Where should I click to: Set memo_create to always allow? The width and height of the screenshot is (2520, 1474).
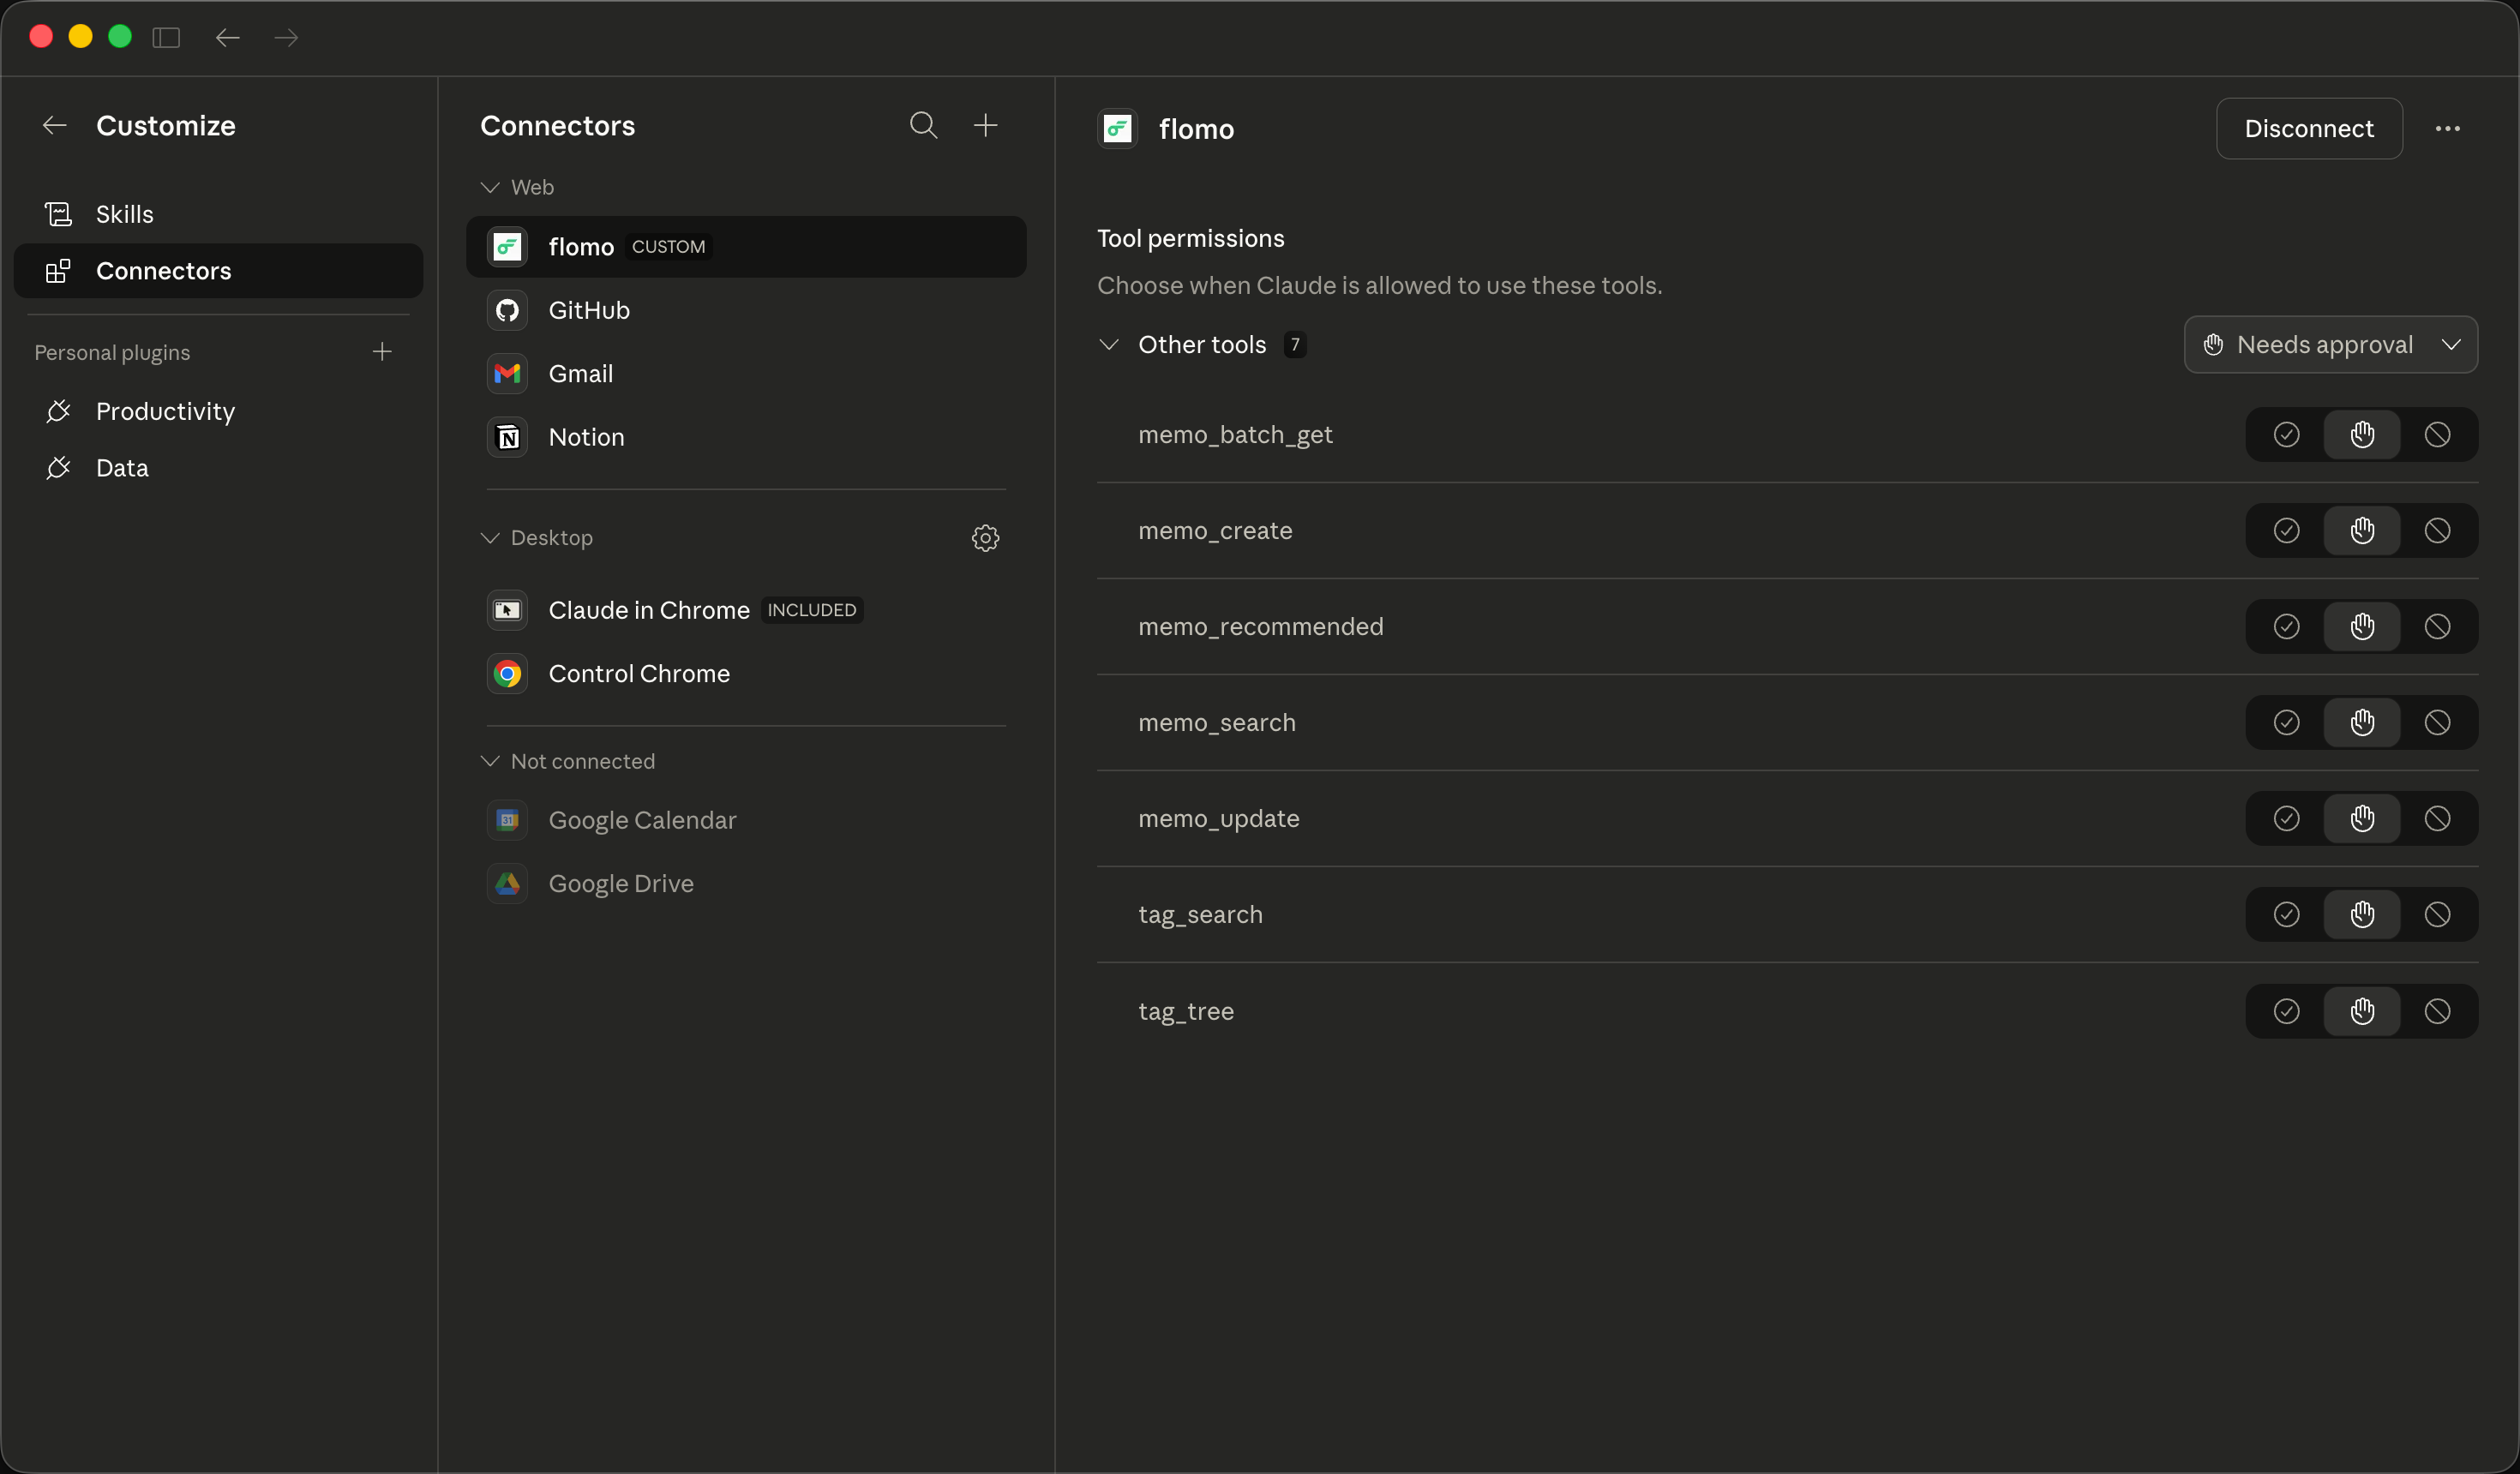[x=2286, y=531]
